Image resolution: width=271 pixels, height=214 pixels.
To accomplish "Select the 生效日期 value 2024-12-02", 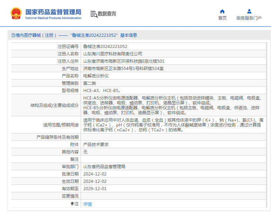I will pos(95,181).
